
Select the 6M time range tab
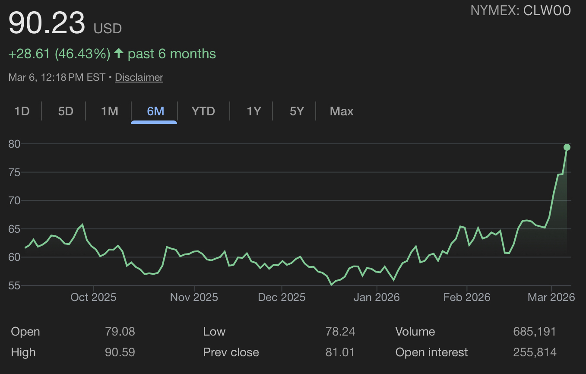point(155,111)
